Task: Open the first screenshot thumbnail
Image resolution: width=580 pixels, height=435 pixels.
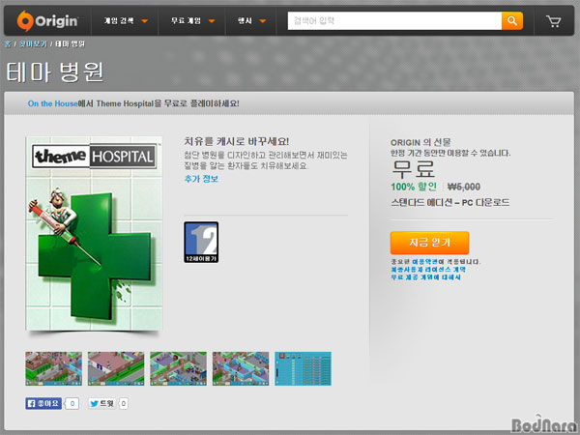Action: coord(53,369)
